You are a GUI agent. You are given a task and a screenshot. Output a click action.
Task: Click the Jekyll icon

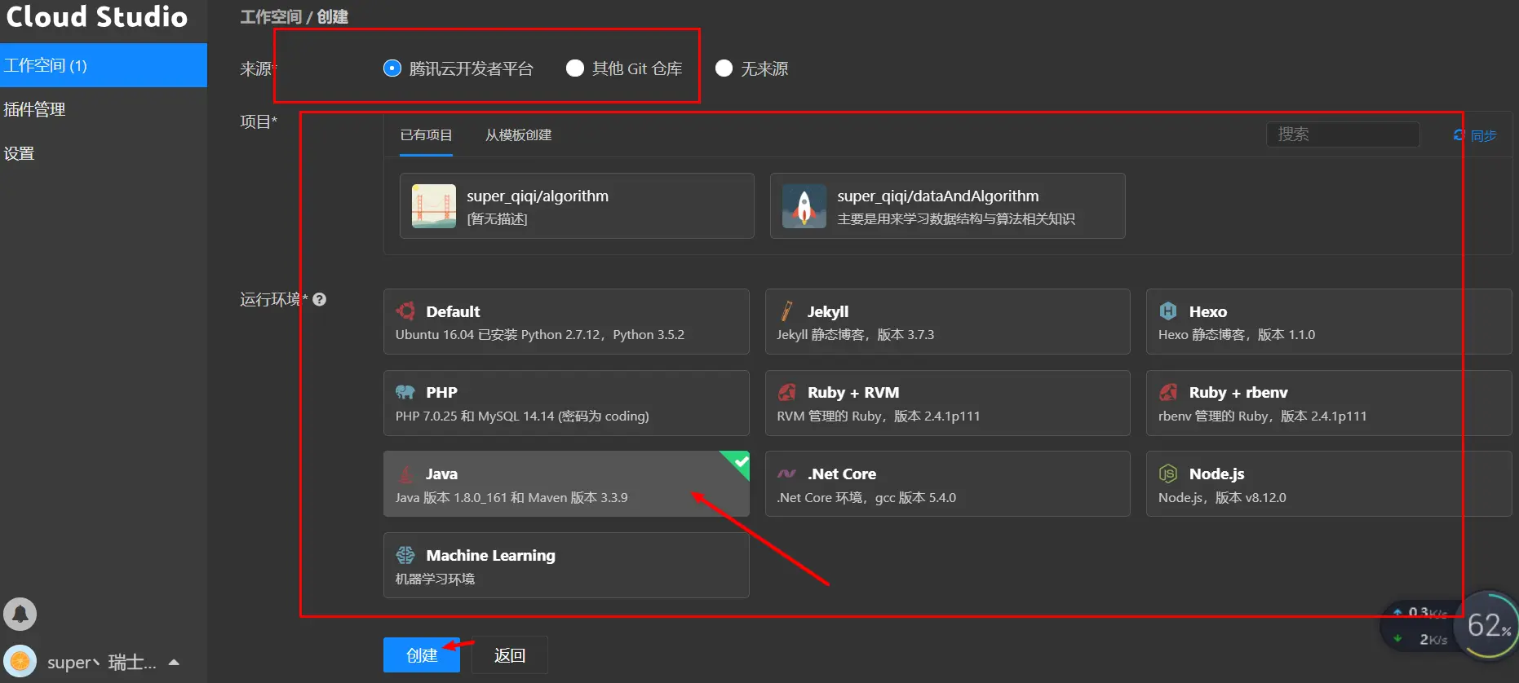(786, 311)
